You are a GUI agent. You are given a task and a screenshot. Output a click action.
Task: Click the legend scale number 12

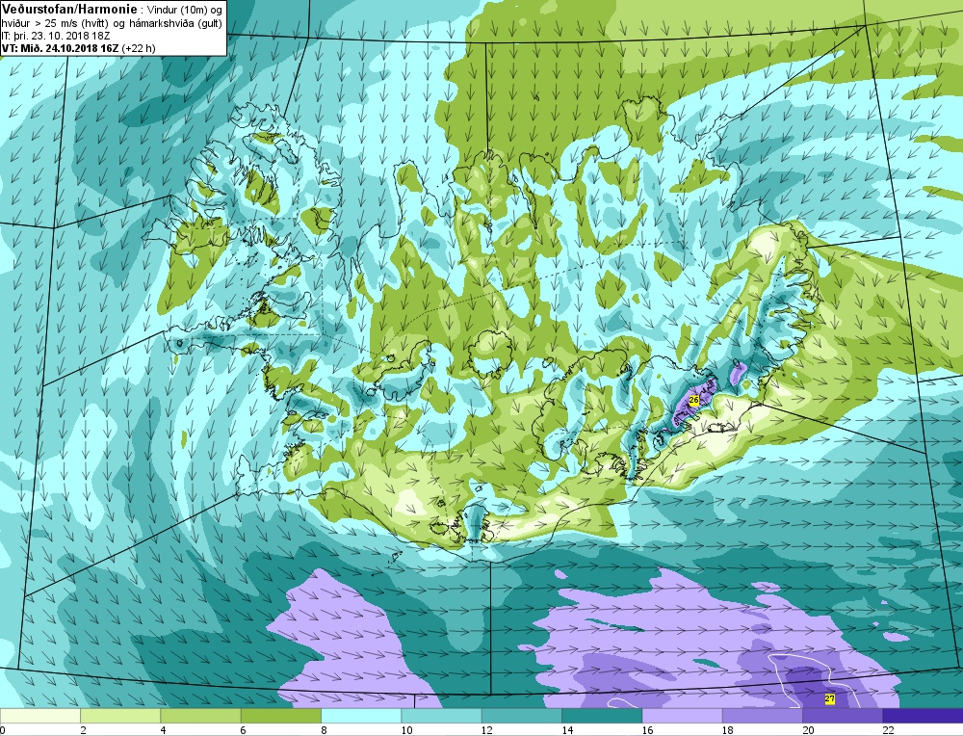click(x=486, y=730)
